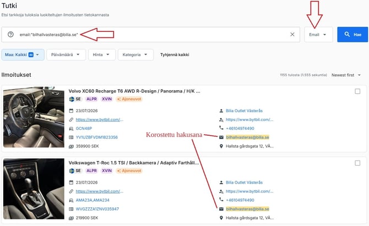The width and height of the screenshot is (369, 226).
Task: Click the ALPR tag on Volkswagen listing
Action: tap(91, 171)
